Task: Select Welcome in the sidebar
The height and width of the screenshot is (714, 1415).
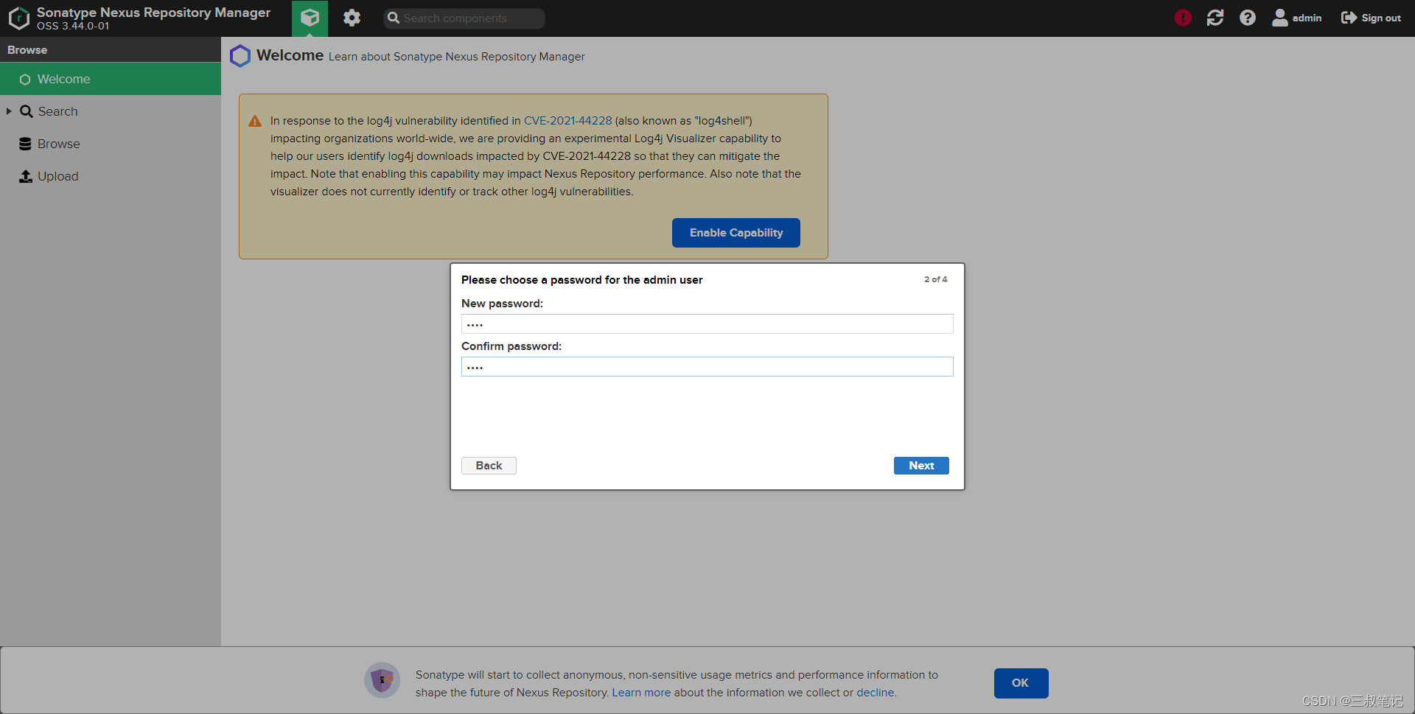Action: (x=111, y=79)
